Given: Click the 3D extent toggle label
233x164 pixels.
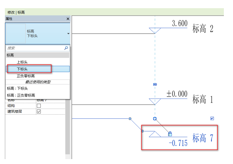Looking at the screenshot, I should (x=155, y=84).
